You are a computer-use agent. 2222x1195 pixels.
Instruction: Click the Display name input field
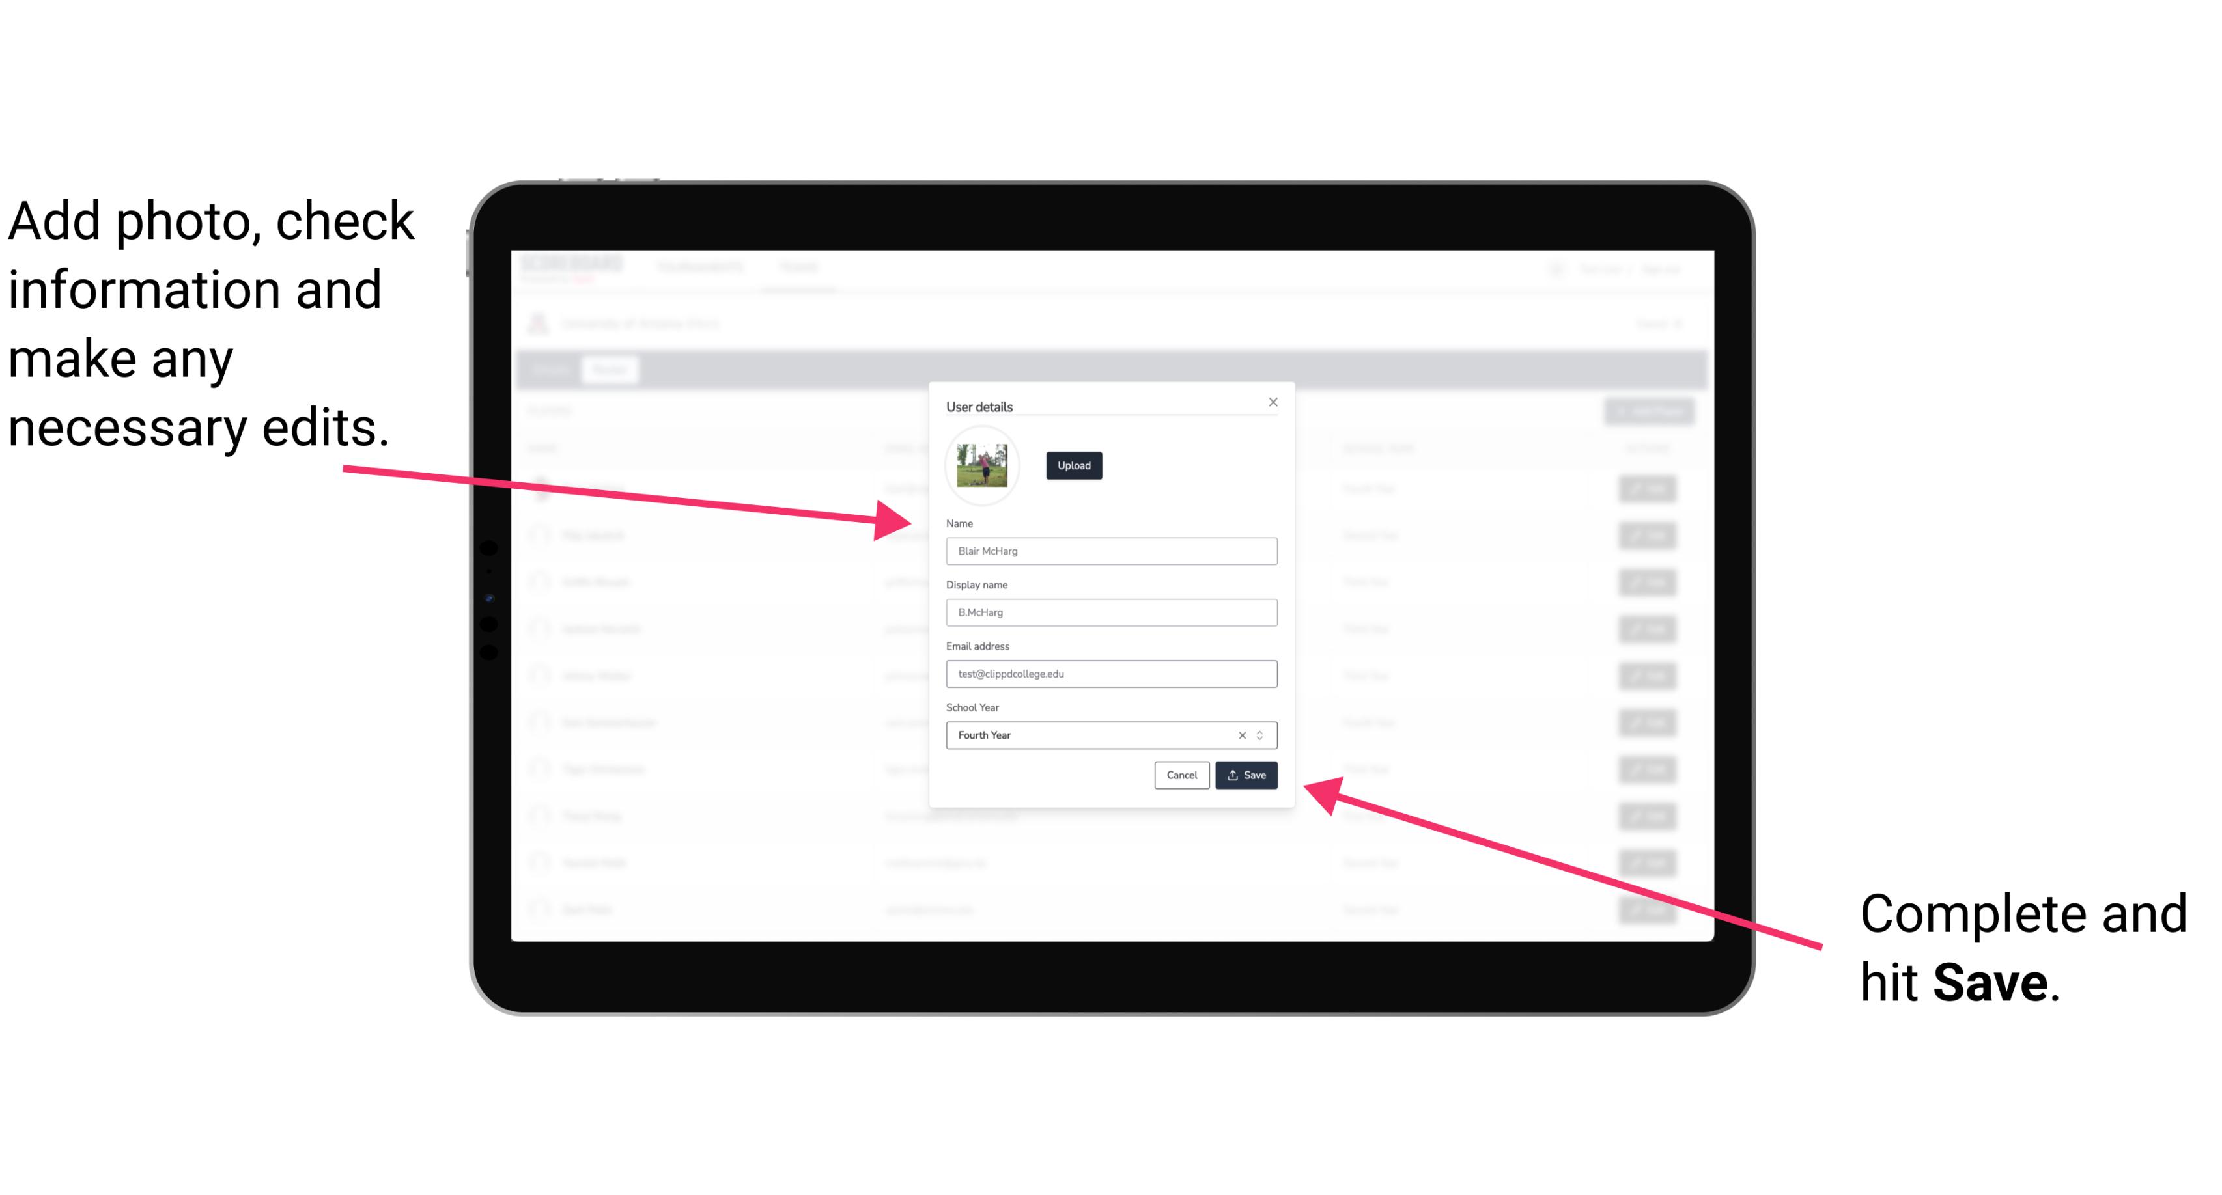coord(1109,612)
